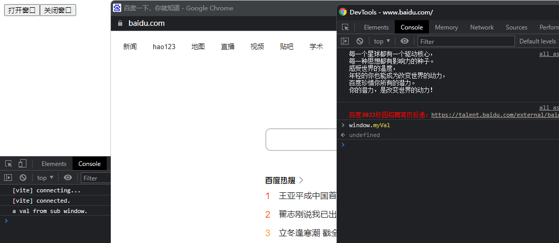The height and width of the screenshot is (243, 559).
Task: Click the console prompt in bottom DevTools
Action: [55, 221]
